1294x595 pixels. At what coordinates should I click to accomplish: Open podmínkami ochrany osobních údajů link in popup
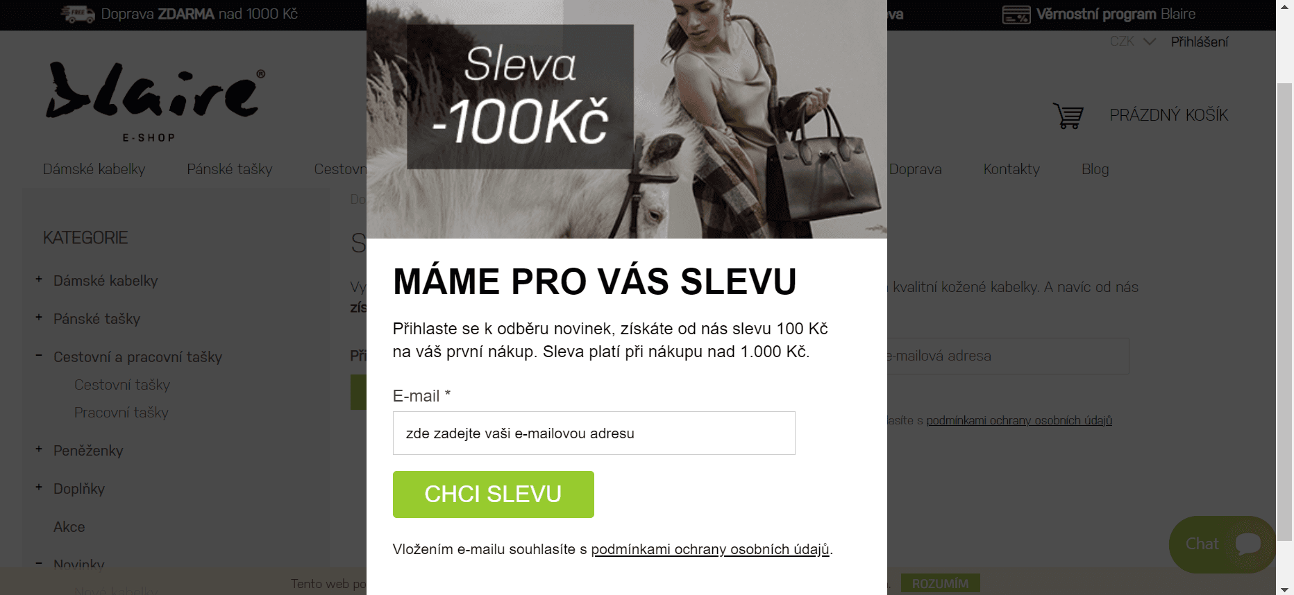[710, 549]
